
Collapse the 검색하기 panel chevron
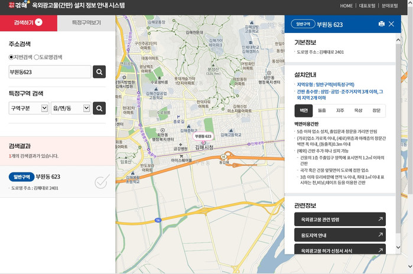(x=39, y=22)
